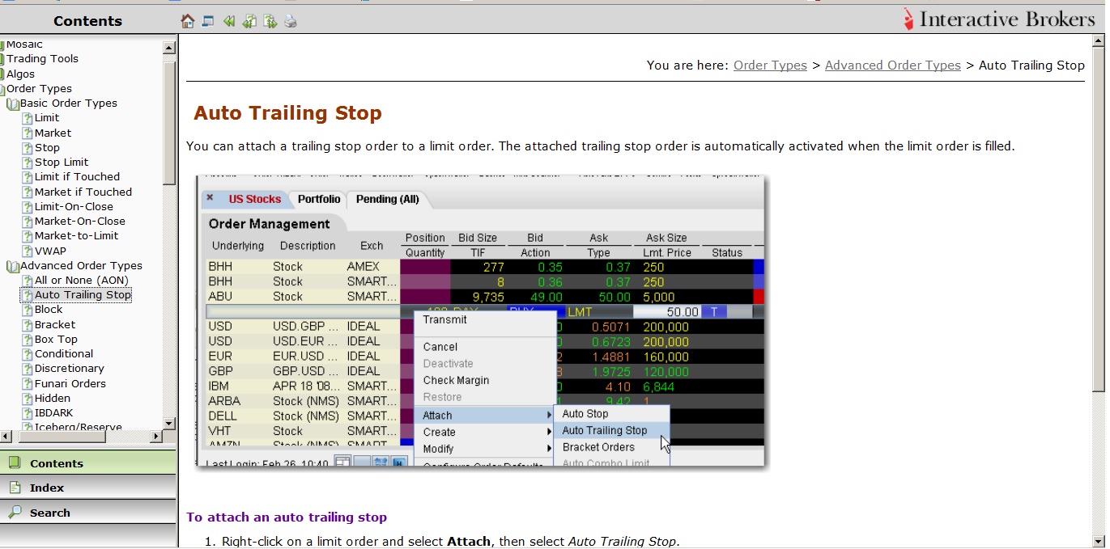This screenshot has height=549, width=1110.
Task: Open the Market if Touched topic
Action: tap(83, 192)
